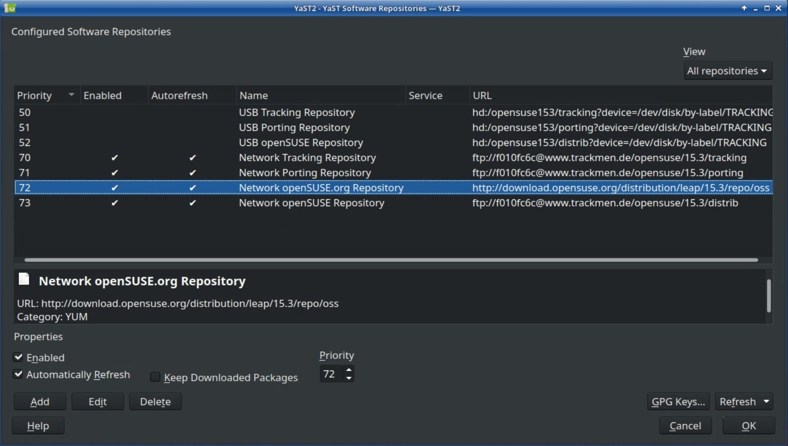Click the document icon beside Network openSUSE.org Repository
Image resolution: width=788 pixels, height=446 pixels.
[x=23, y=279]
